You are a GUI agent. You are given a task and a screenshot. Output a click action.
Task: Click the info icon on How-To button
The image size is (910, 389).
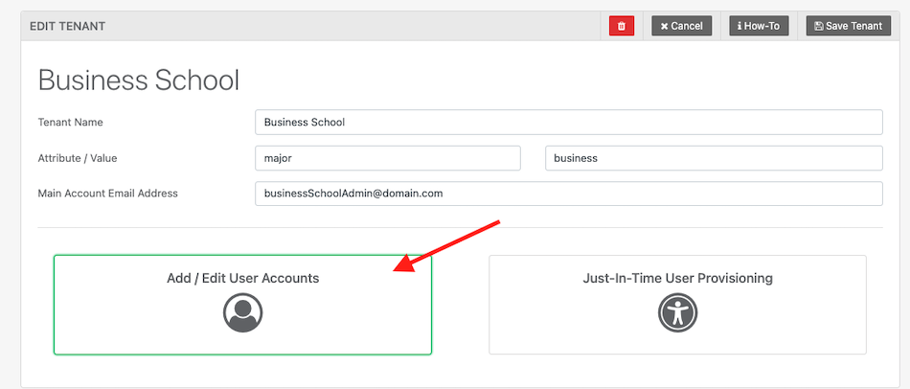pyautogui.click(x=739, y=26)
